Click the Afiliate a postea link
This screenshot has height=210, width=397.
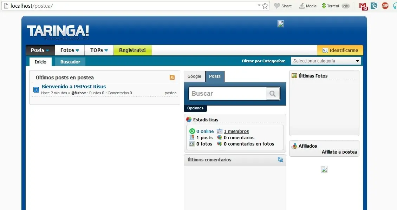pos(339,152)
